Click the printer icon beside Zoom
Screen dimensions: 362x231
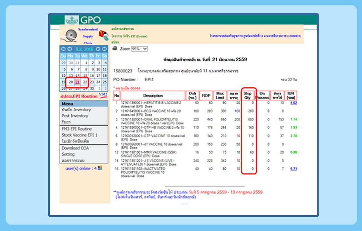pos(115,49)
